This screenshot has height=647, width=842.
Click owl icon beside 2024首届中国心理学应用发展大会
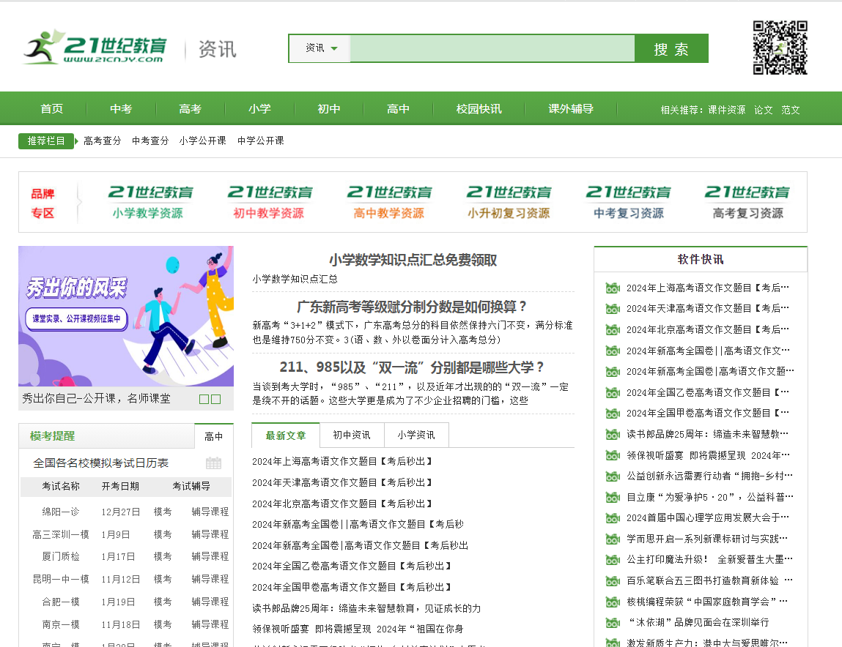(x=613, y=517)
